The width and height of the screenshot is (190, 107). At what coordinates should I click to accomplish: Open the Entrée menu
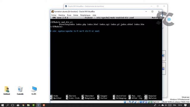click(76, 15)
